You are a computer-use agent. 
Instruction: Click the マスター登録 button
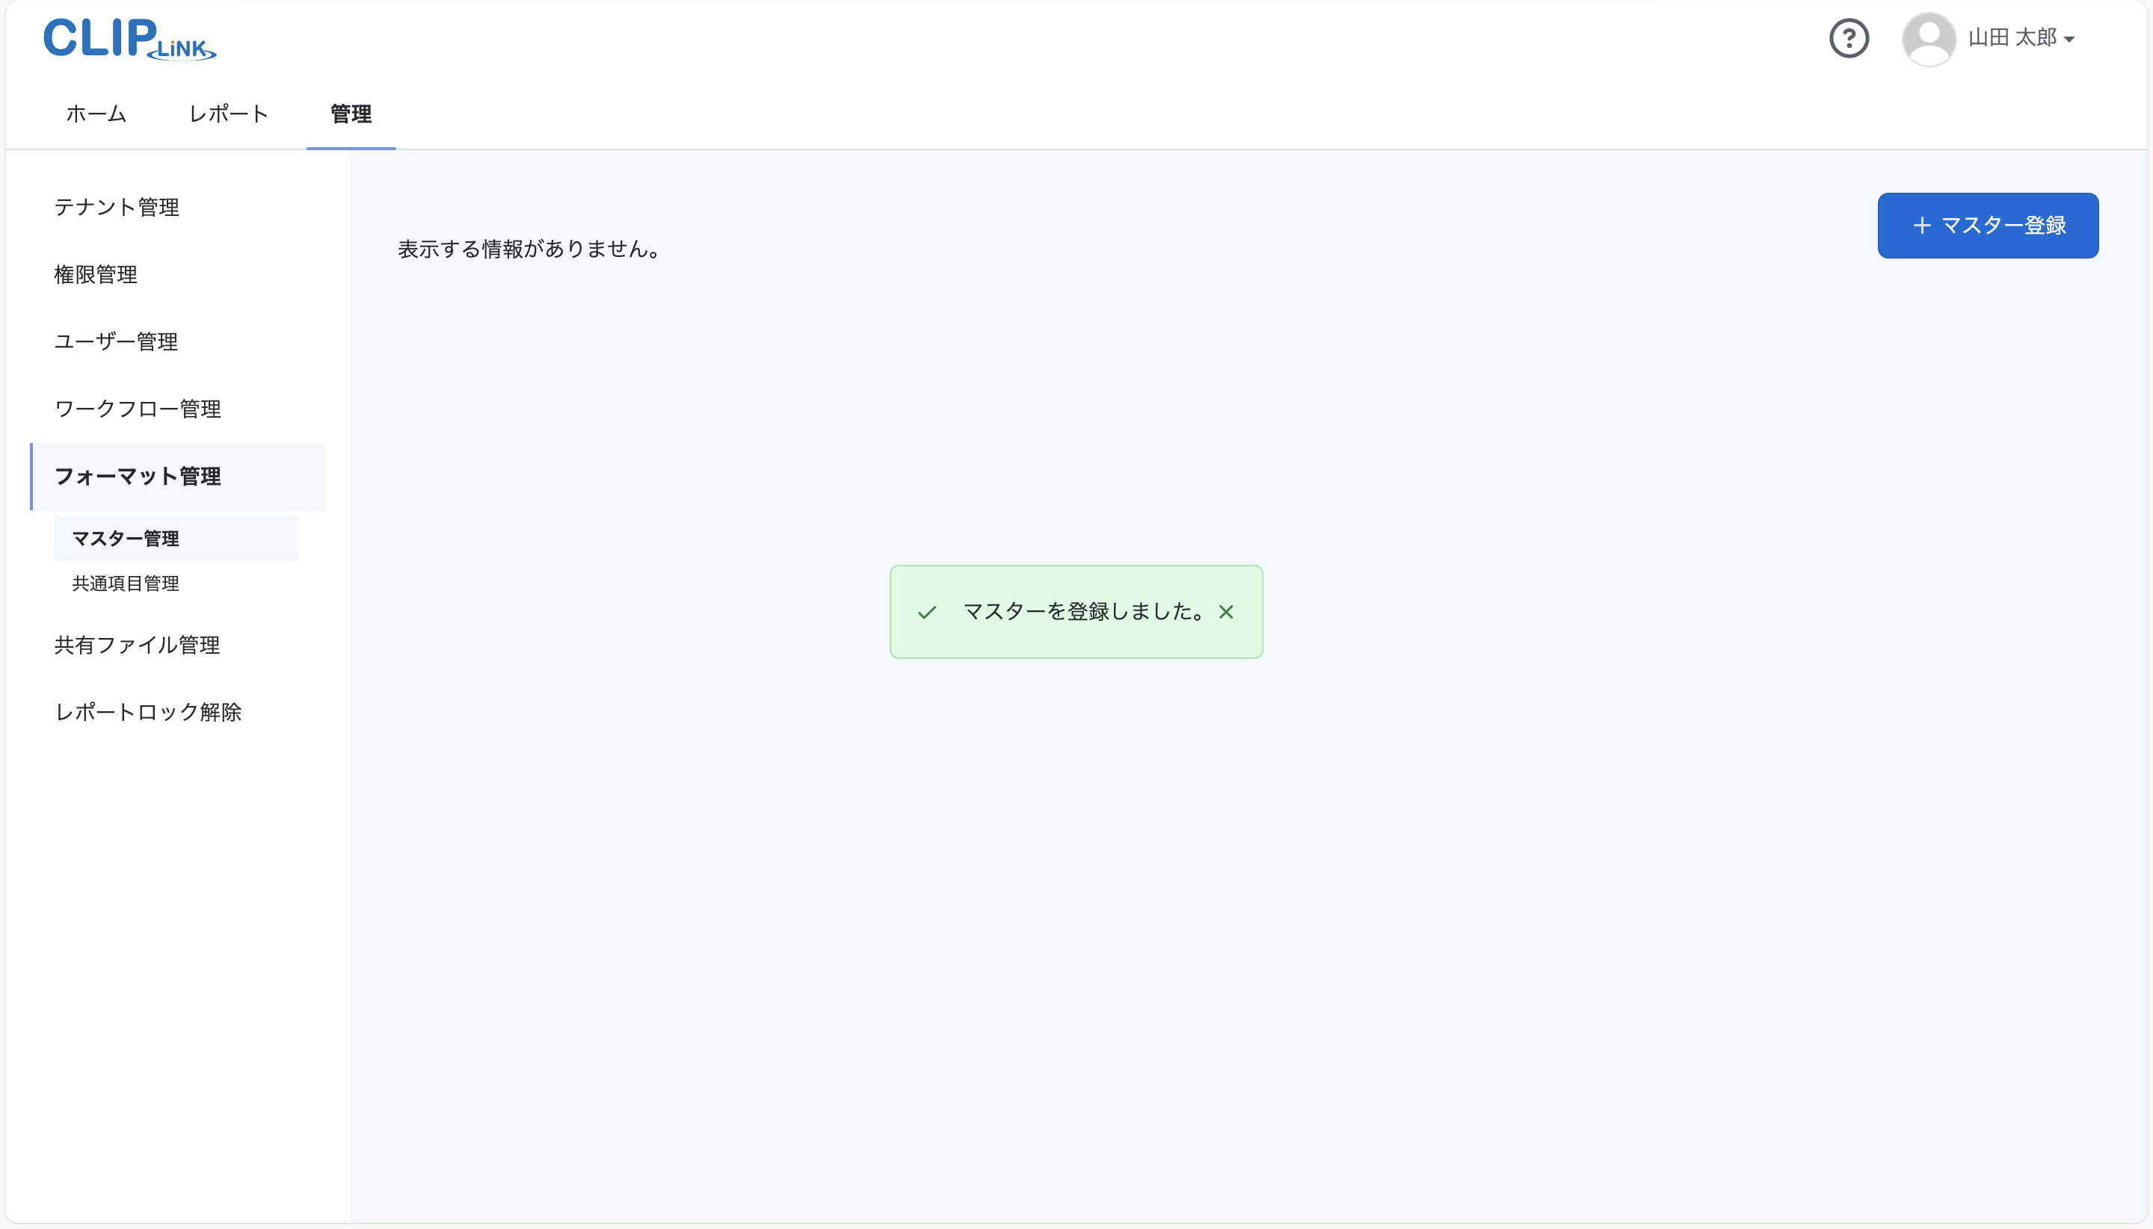(x=1986, y=225)
